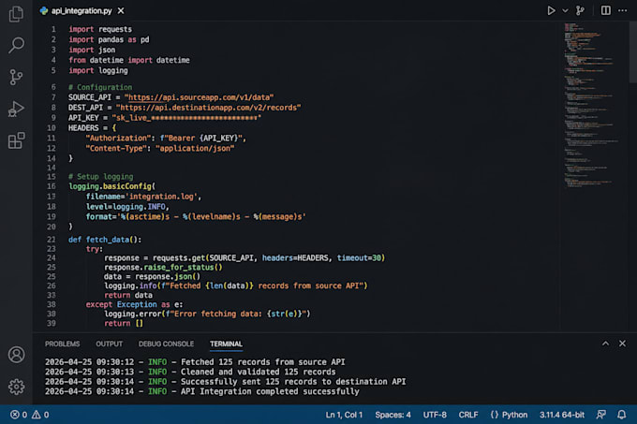Click the 'response.raise_for_status()' line
This screenshot has width=637, height=424.
pos(163,268)
